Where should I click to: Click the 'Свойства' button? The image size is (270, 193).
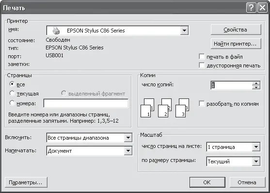[x=236, y=30]
